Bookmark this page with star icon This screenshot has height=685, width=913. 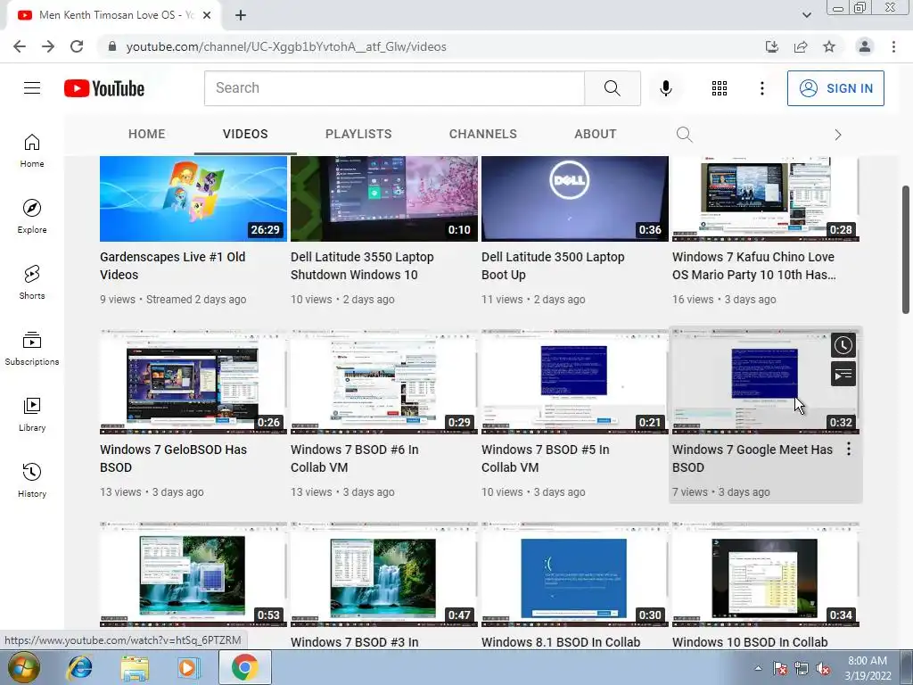[829, 46]
